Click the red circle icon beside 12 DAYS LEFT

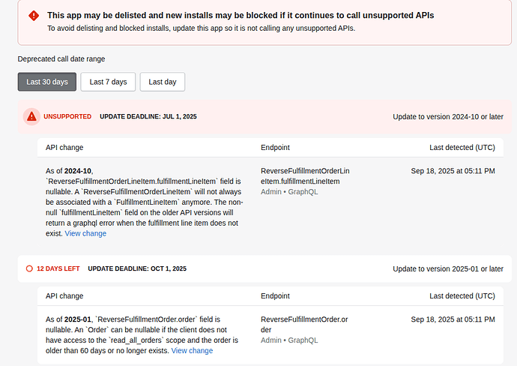(29, 268)
